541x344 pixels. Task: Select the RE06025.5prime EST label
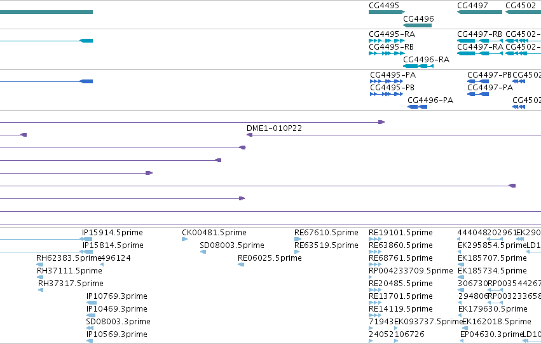pyautogui.click(x=270, y=258)
